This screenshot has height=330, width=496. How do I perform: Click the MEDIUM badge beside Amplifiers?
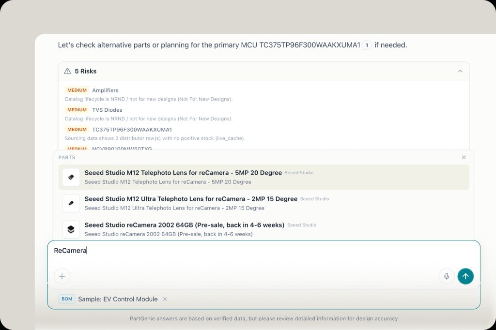[x=77, y=90]
